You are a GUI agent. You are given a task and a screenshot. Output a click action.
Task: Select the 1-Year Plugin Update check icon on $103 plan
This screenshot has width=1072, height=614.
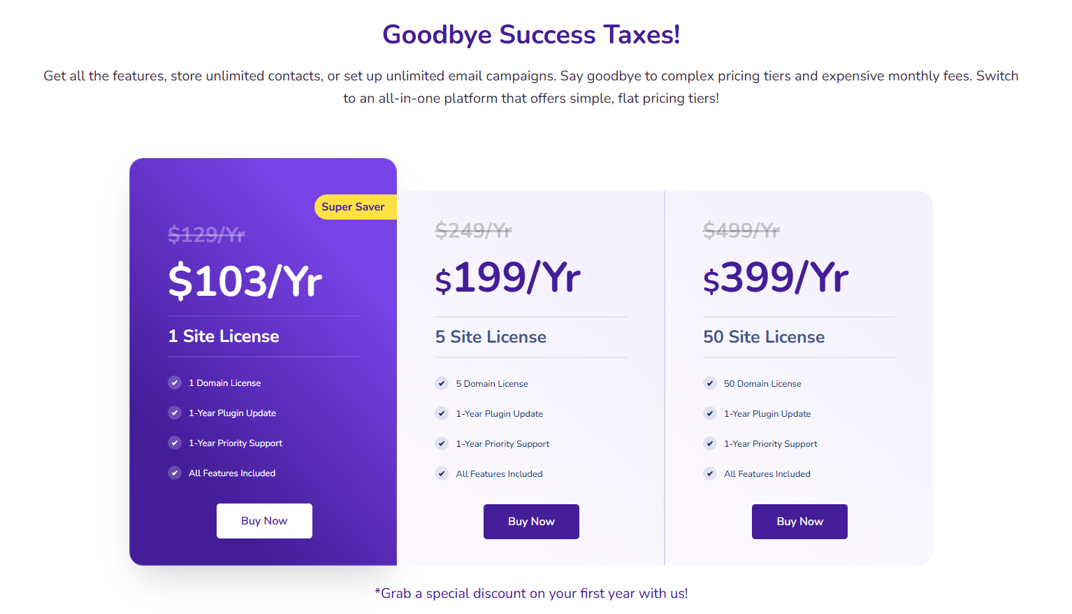click(x=175, y=413)
